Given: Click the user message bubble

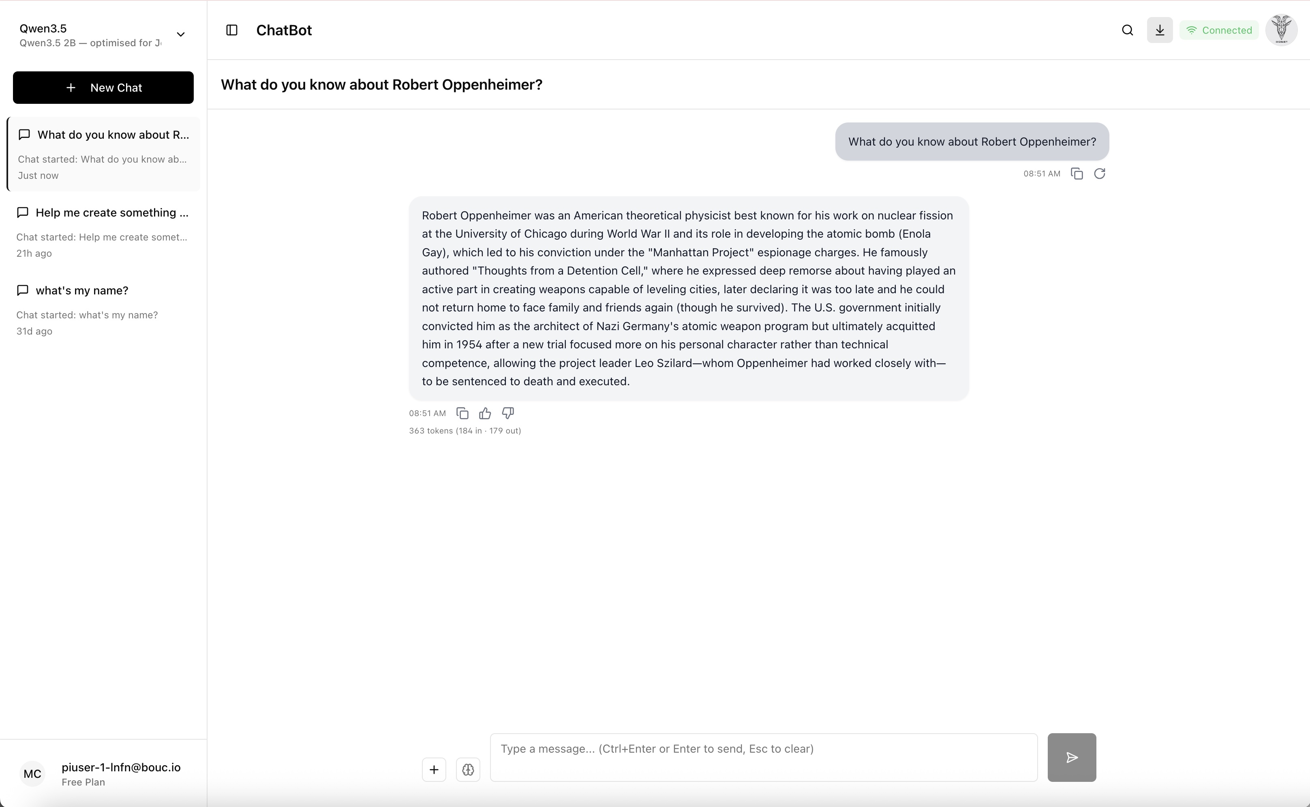Looking at the screenshot, I should [972, 142].
